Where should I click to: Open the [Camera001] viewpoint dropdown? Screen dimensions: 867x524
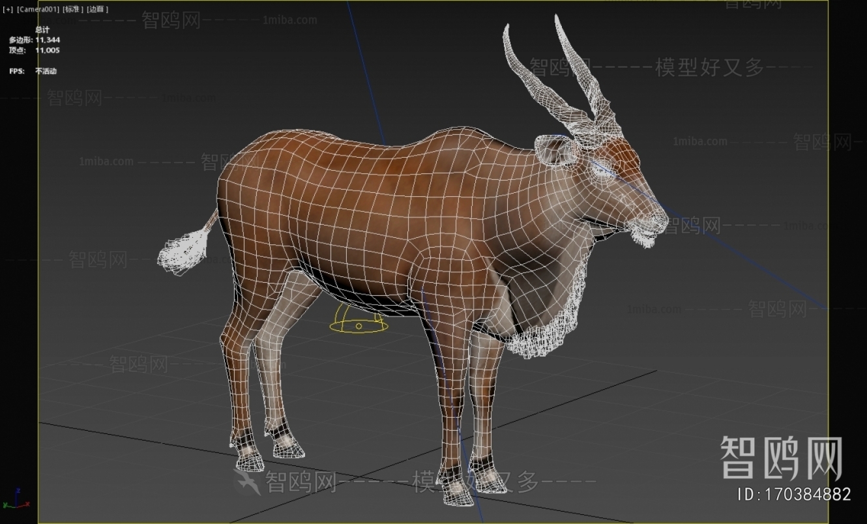37,9
